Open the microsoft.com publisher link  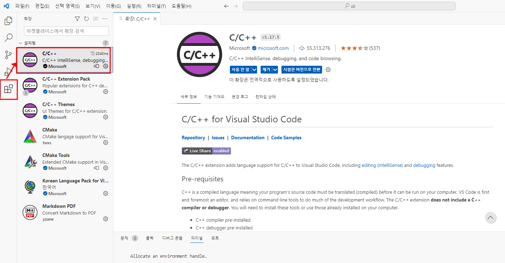[273, 48]
